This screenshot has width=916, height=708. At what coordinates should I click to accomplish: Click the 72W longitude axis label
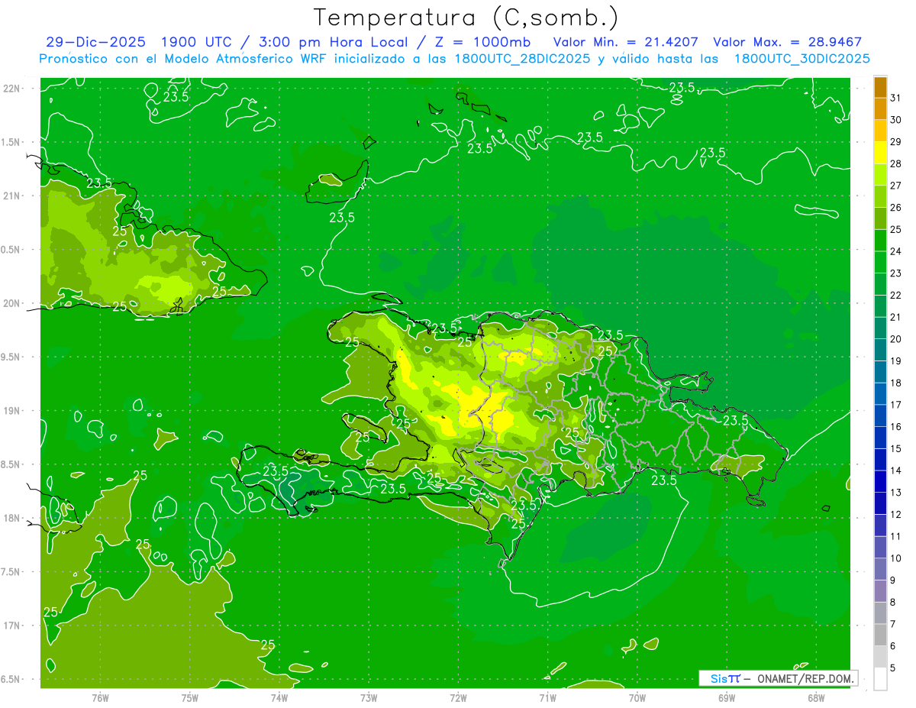tap(458, 698)
